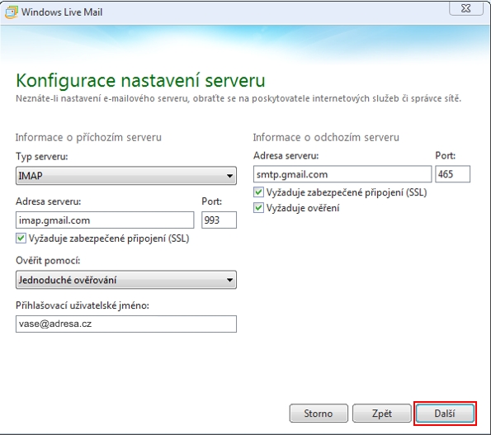The image size is (491, 435).
Task: Continue with the Další button
Action: click(445, 414)
